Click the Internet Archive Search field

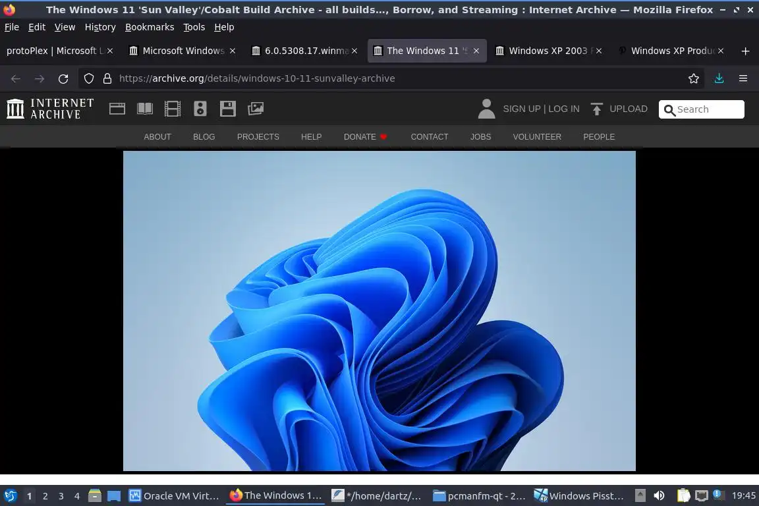[x=702, y=109]
